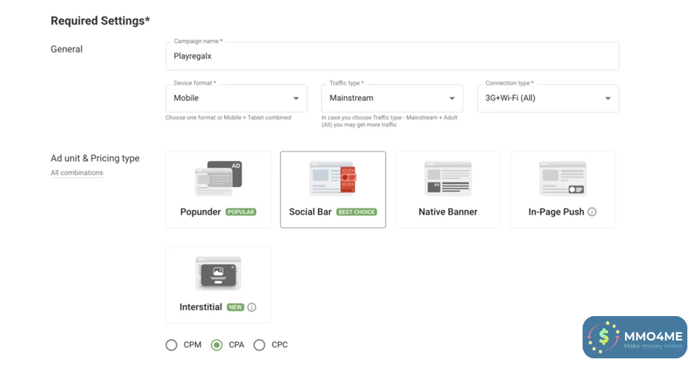Click the Campaign name input field
The width and height of the screenshot is (700, 365).
392,56
